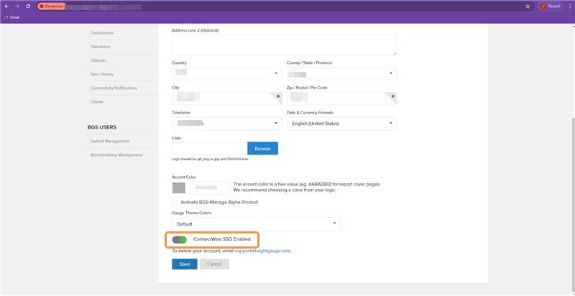Viewport: 575px width, 296px height.
Task: Click the City input field
Action: pos(227,98)
